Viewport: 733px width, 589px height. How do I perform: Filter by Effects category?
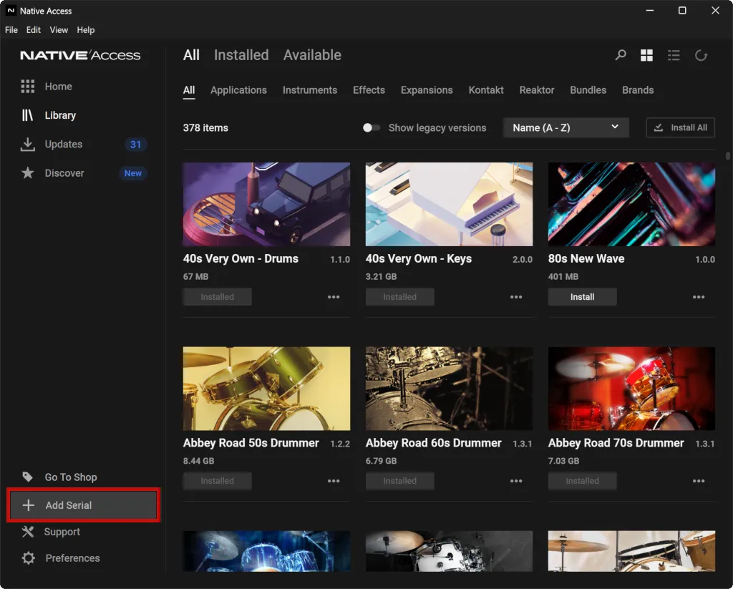[369, 90]
